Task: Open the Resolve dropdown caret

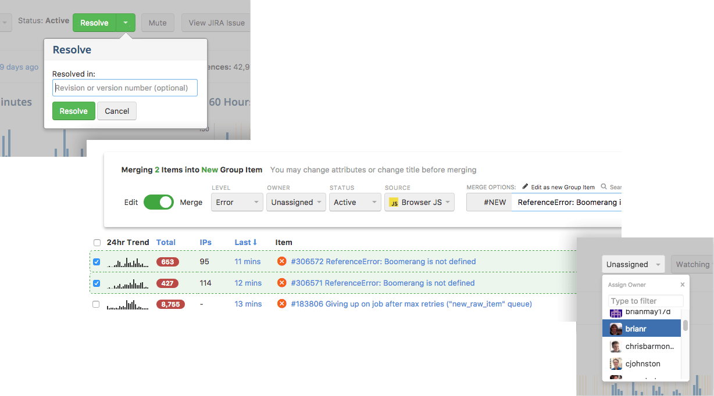Action: (126, 23)
